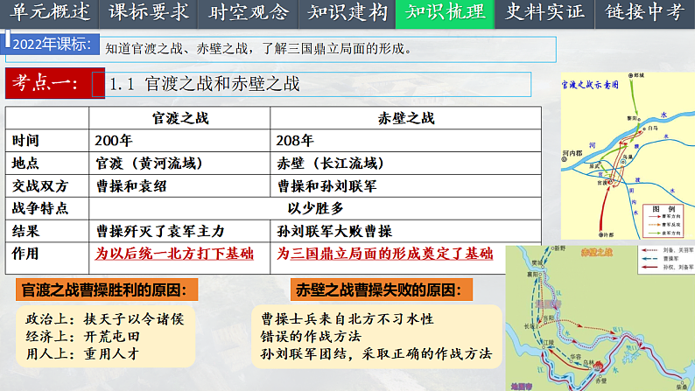Select the 曹操歼灭了袁军主力 cell
The image size is (695, 391).
click(x=179, y=231)
